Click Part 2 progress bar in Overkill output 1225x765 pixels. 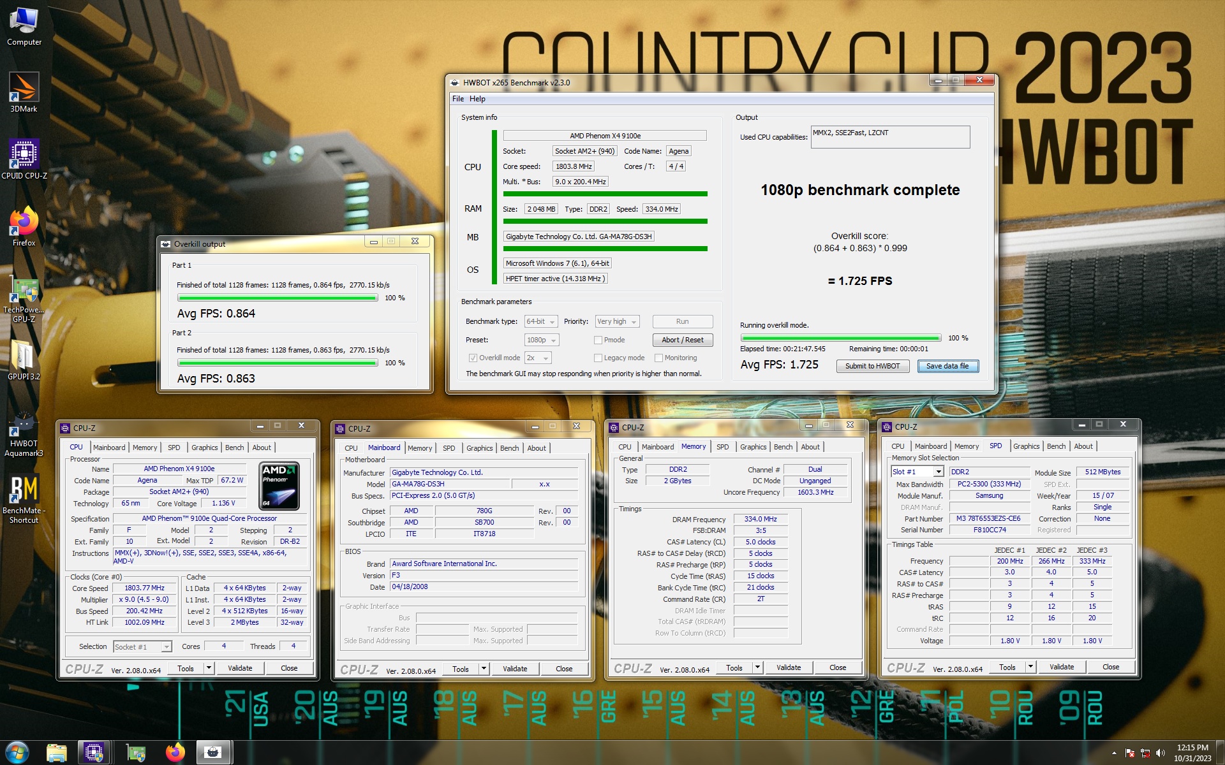[278, 363]
